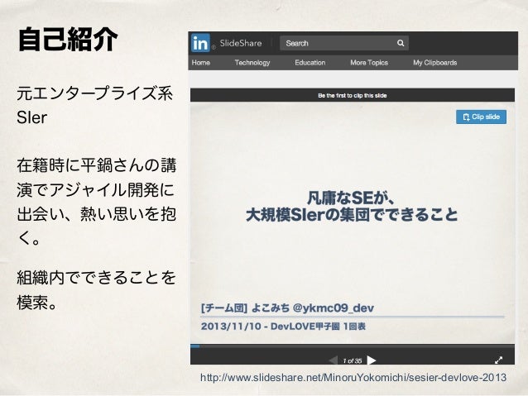Click the magnifier search icon
The image size is (528, 396).
(401, 43)
